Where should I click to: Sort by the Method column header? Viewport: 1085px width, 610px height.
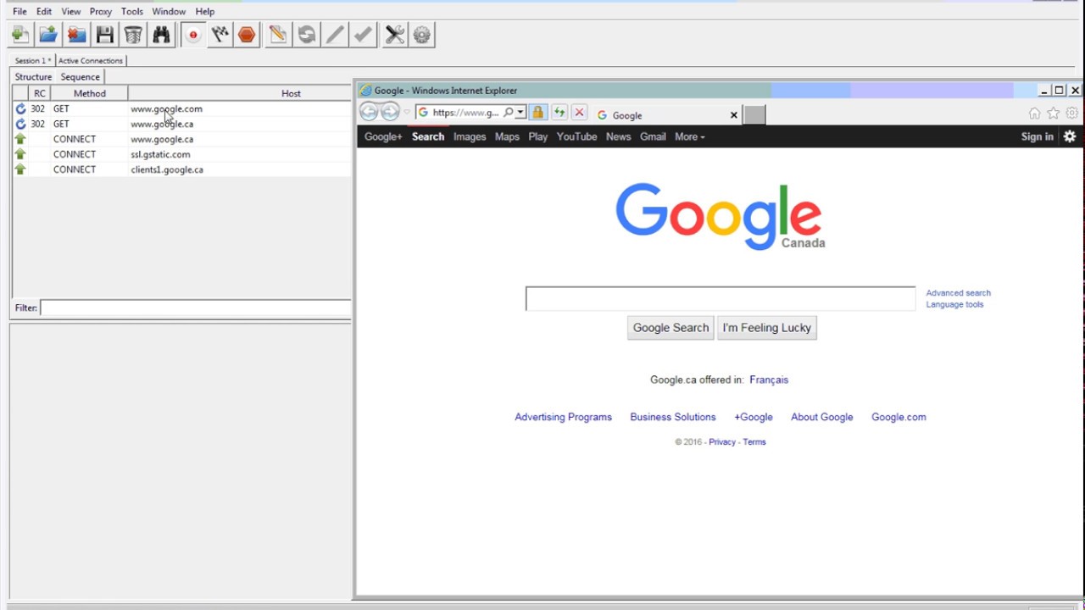click(89, 93)
